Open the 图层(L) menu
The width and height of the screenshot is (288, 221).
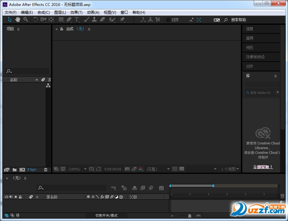pos(60,12)
